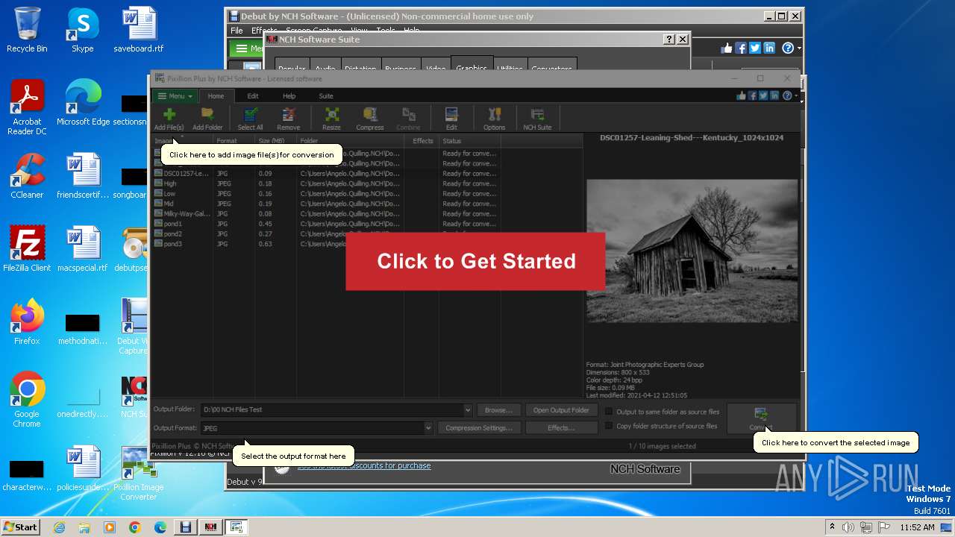Click Pixillion's thumbs-up like icon

click(x=741, y=95)
